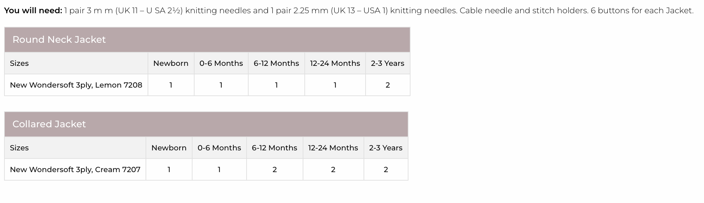Image resolution: width=704 pixels, height=203 pixels.
Task: Click 12-24 Months header in Collared Jacket table
Action: 333,148
